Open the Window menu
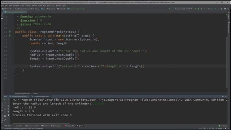 58,6
